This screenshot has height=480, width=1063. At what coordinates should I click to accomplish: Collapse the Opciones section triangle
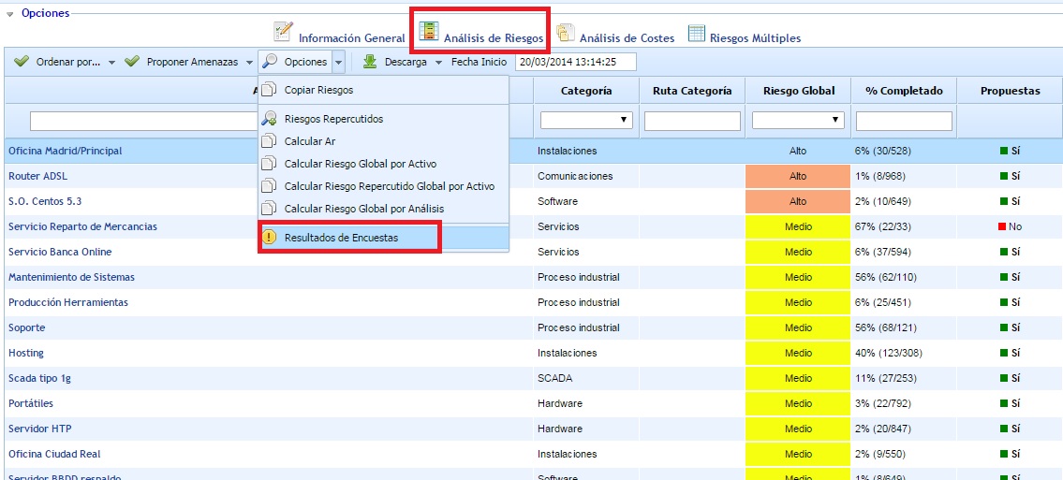(9, 13)
